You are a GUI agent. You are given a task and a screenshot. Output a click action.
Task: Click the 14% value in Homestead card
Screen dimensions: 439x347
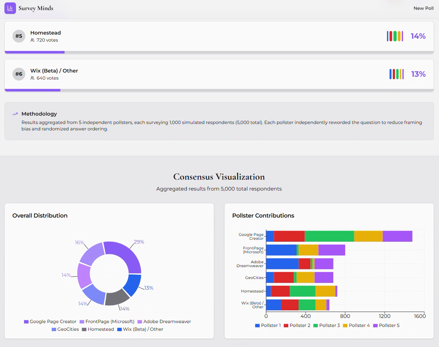(418, 36)
